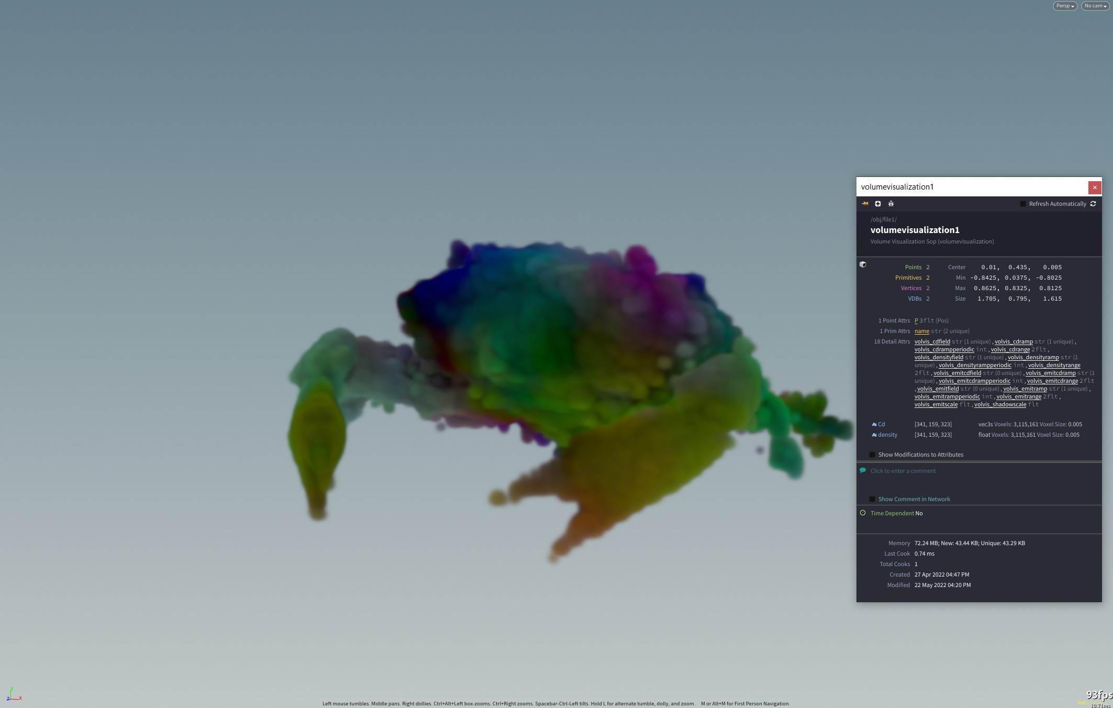Click the volvis_cdfield attribute link
This screenshot has height=708, width=1113.
click(932, 341)
